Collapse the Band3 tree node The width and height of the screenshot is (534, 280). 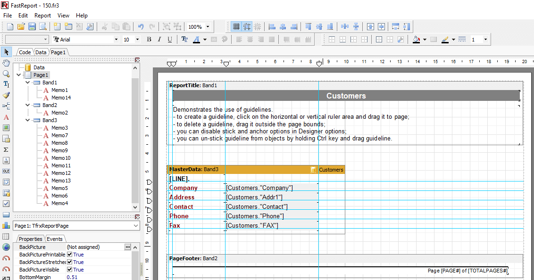27,120
